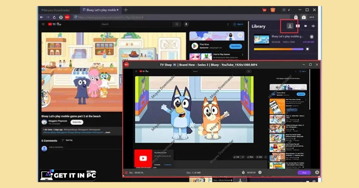The image size is (359, 188).
Task: Click the Subscribe button
Action: (x=77, y=122)
